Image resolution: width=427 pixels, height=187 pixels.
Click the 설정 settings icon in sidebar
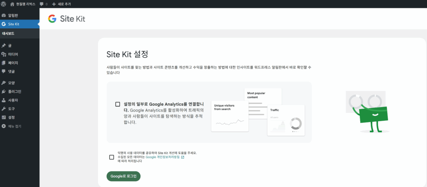pos(4,117)
